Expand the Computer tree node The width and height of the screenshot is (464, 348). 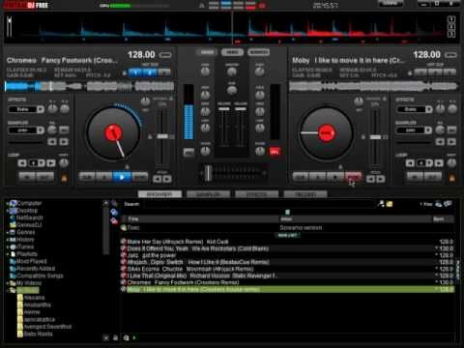(7, 203)
